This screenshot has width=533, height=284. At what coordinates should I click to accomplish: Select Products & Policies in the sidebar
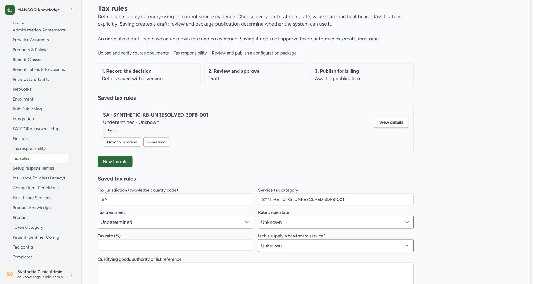click(x=31, y=50)
